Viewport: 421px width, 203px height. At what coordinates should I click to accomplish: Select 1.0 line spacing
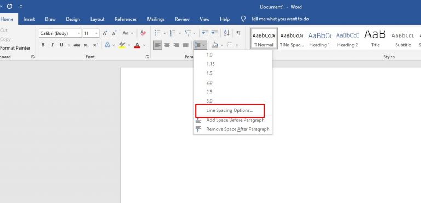pyautogui.click(x=233, y=55)
